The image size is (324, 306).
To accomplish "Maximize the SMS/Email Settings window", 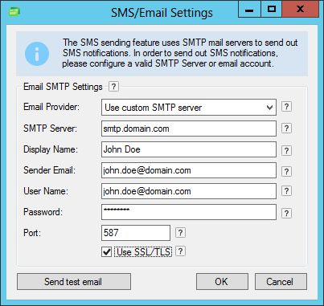I will tap(272, 10).
